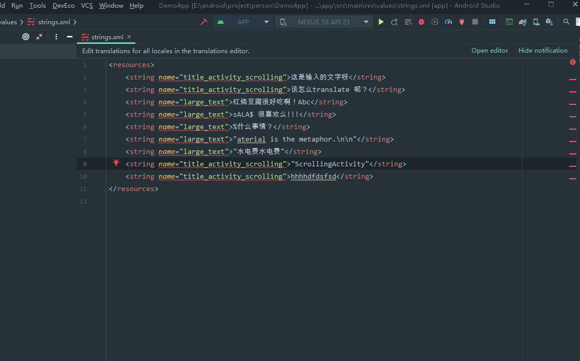Click the red error indicator icon

point(573,62)
